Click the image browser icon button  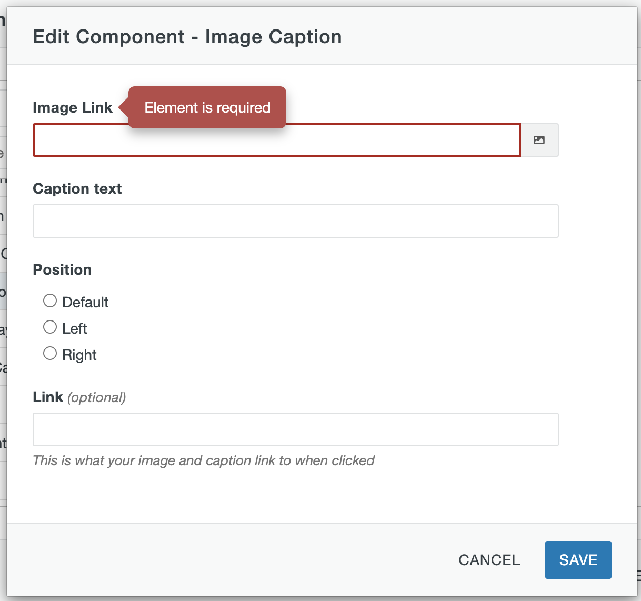click(539, 140)
